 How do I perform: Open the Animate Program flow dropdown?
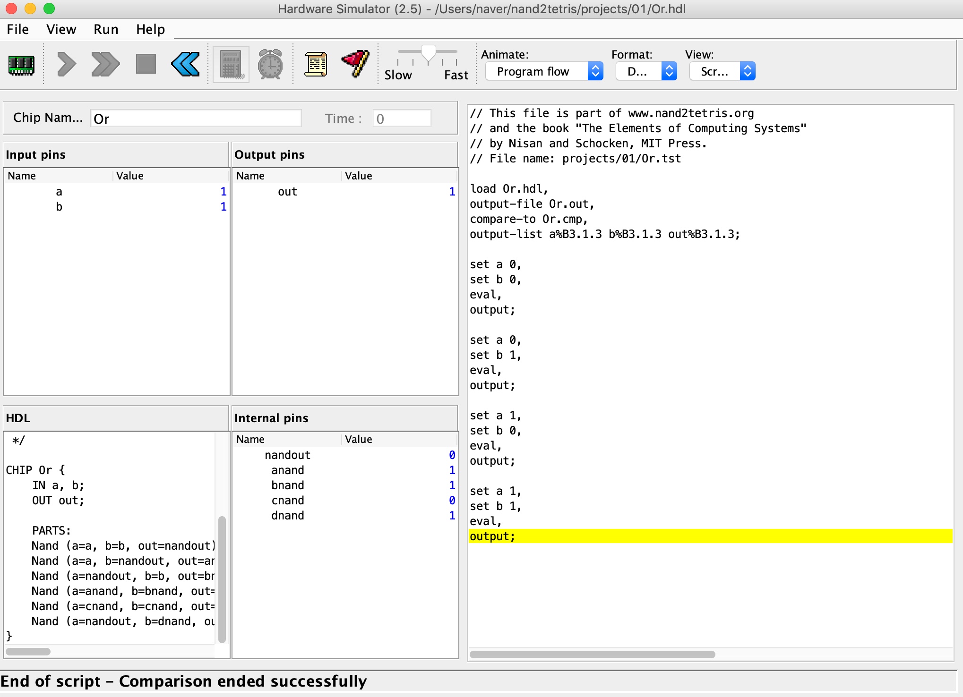(544, 71)
